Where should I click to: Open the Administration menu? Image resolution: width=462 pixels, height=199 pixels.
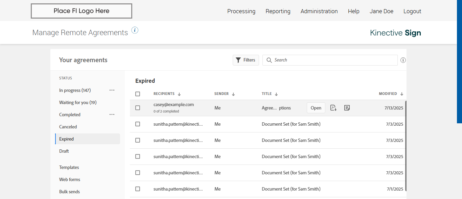click(319, 11)
